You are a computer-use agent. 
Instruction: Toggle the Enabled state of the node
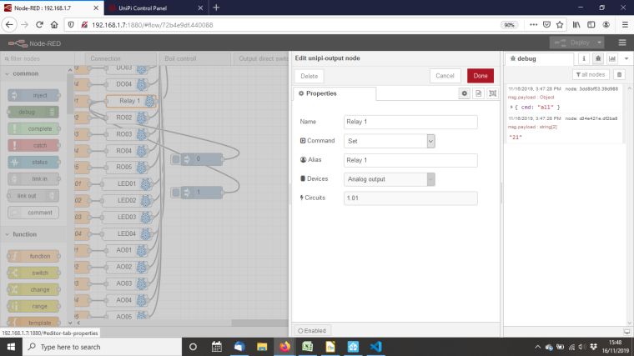click(x=313, y=331)
